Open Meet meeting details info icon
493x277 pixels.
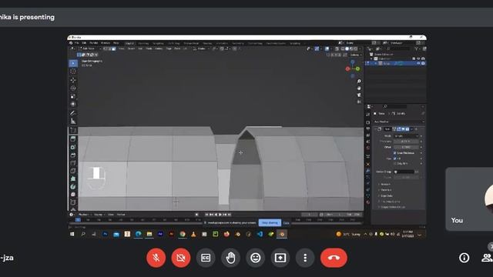464,258
